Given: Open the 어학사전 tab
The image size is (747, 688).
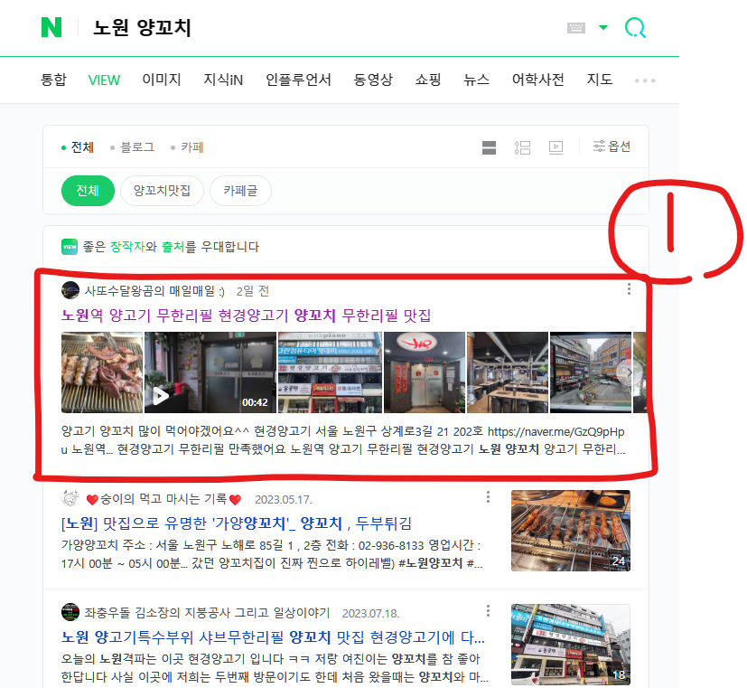Looking at the screenshot, I should coord(537,80).
